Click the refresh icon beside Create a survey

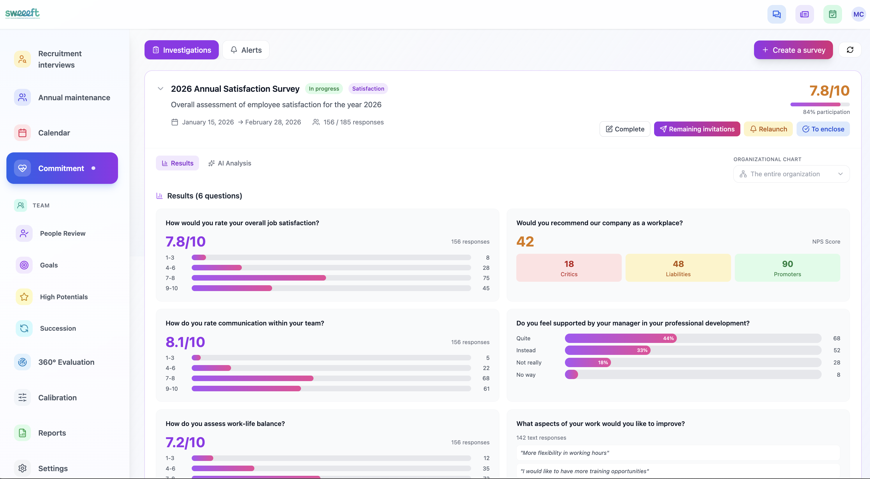tap(850, 50)
